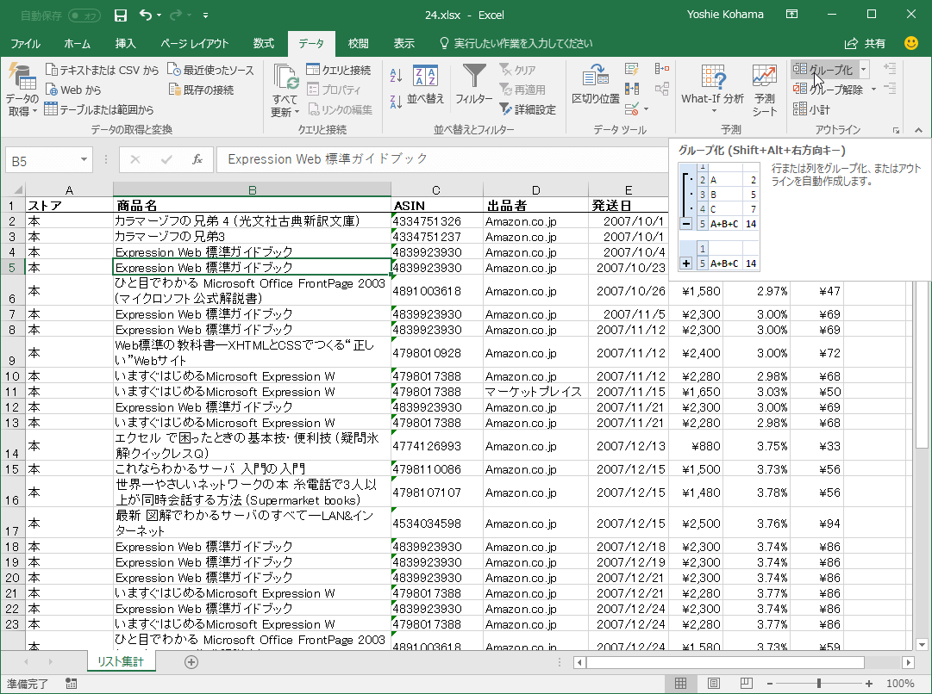Switch to the 挿入 ribbon tab
Screen dimensions: 932x694
click(x=126, y=43)
